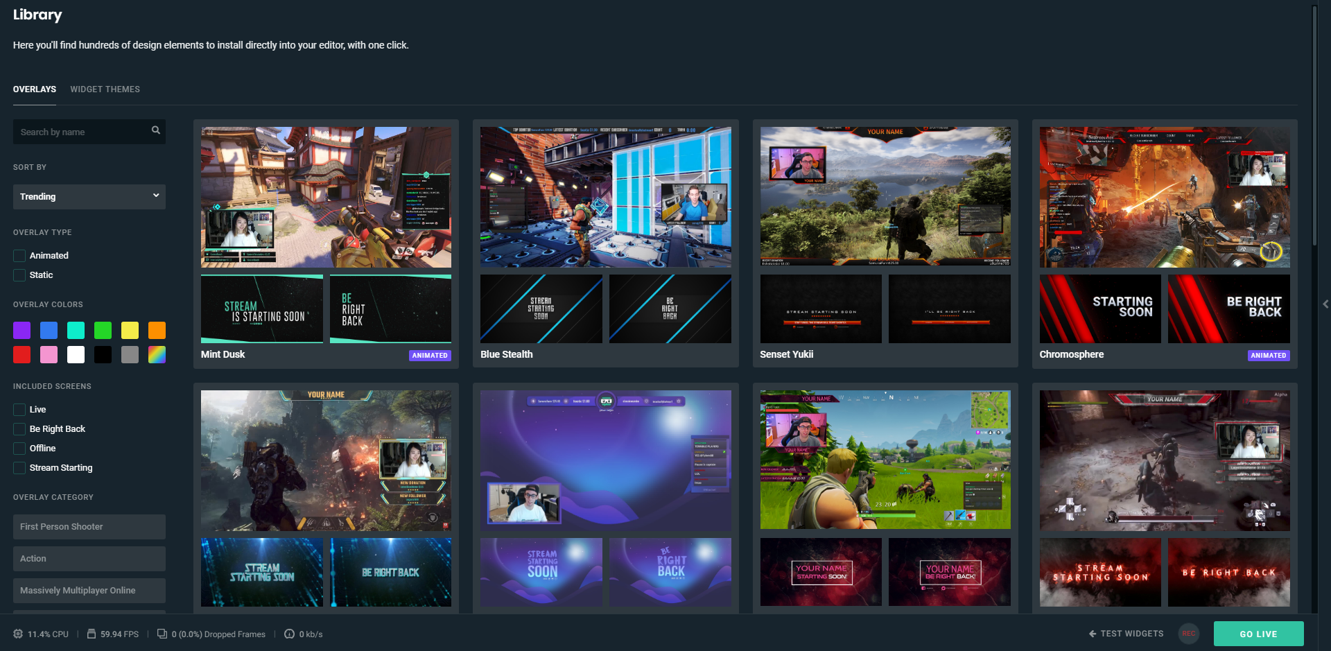Filter by Action category

pyautogui.click(x=89, y=559)
